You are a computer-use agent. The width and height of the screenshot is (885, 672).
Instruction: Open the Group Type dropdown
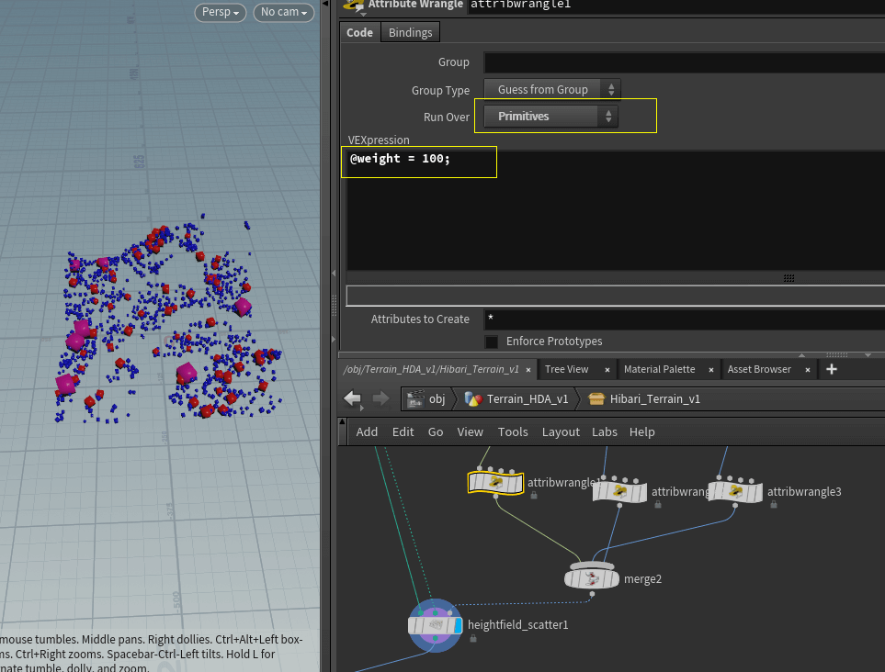(550, 90)
